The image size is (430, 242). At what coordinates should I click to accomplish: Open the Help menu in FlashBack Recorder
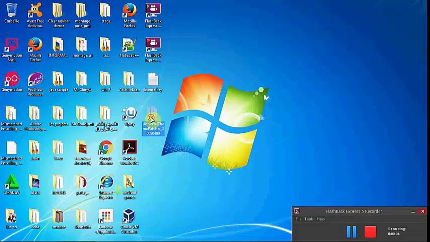321,219
